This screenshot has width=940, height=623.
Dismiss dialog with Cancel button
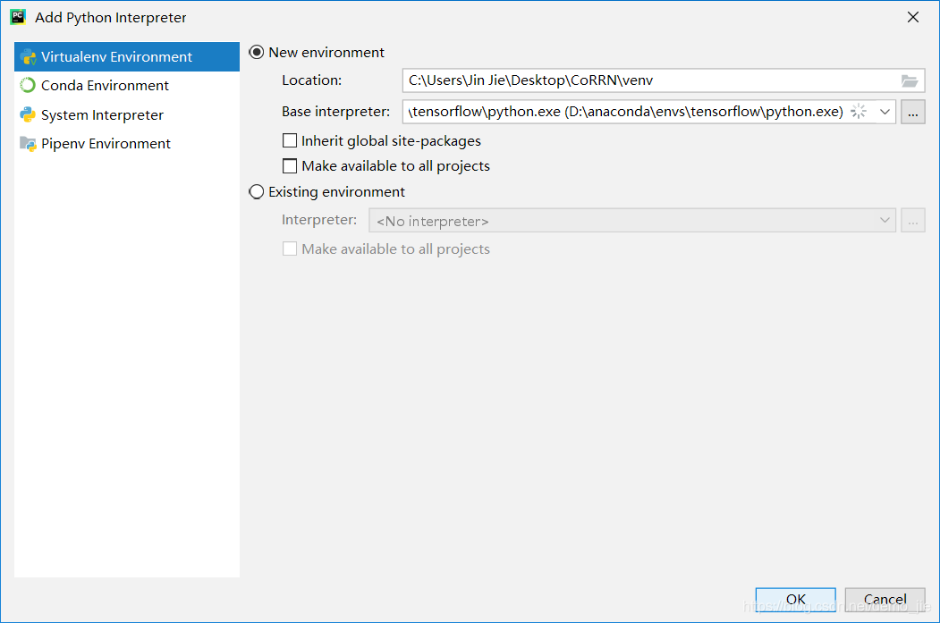point(885,600)
